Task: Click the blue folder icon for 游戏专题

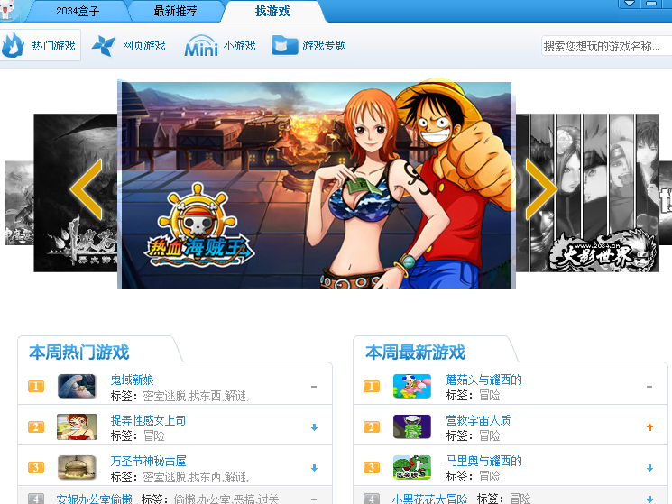Action: point(284,45)
